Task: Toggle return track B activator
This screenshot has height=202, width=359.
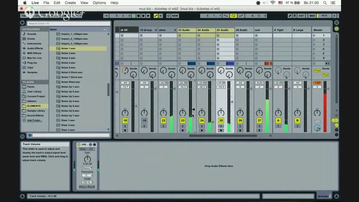Action: 297,121
